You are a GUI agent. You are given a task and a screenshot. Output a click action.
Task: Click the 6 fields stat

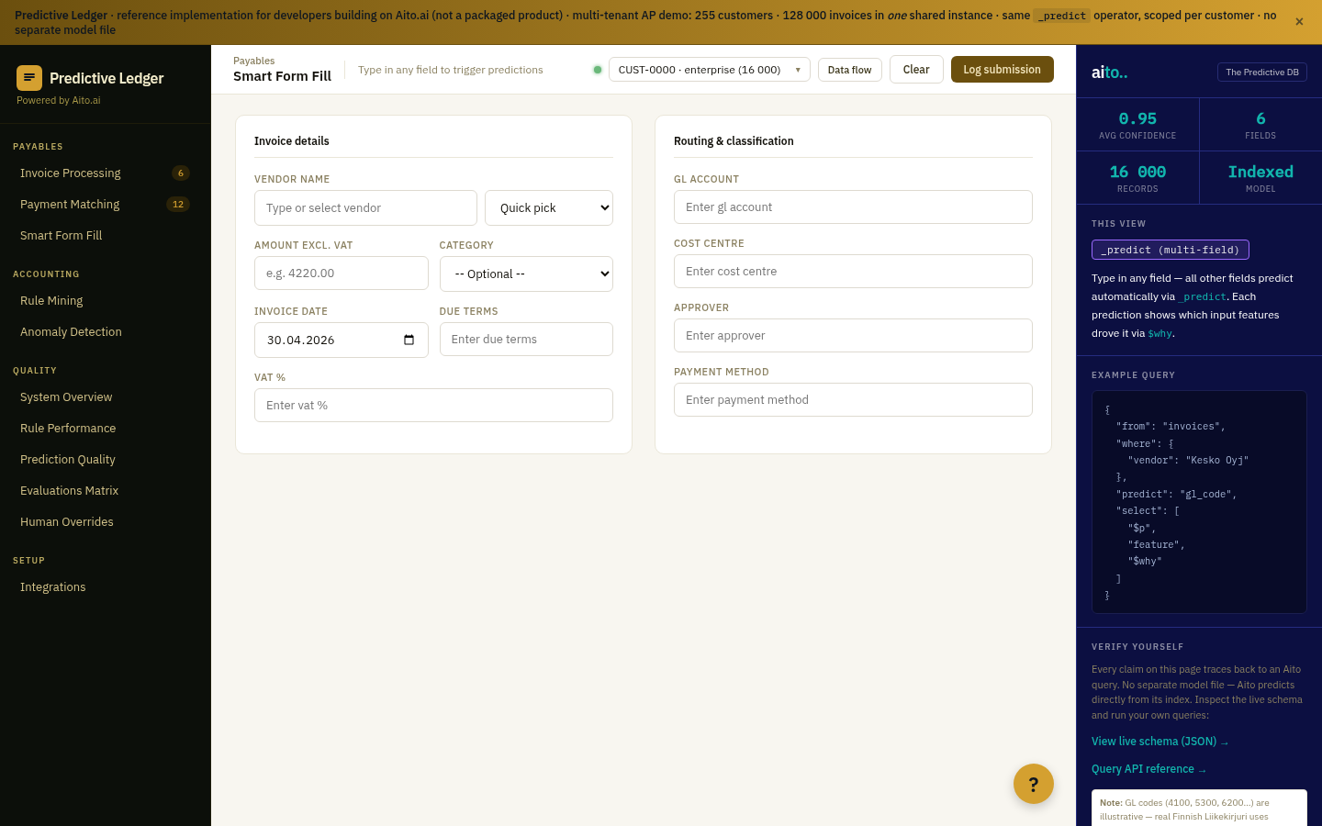click(1260, 125)
